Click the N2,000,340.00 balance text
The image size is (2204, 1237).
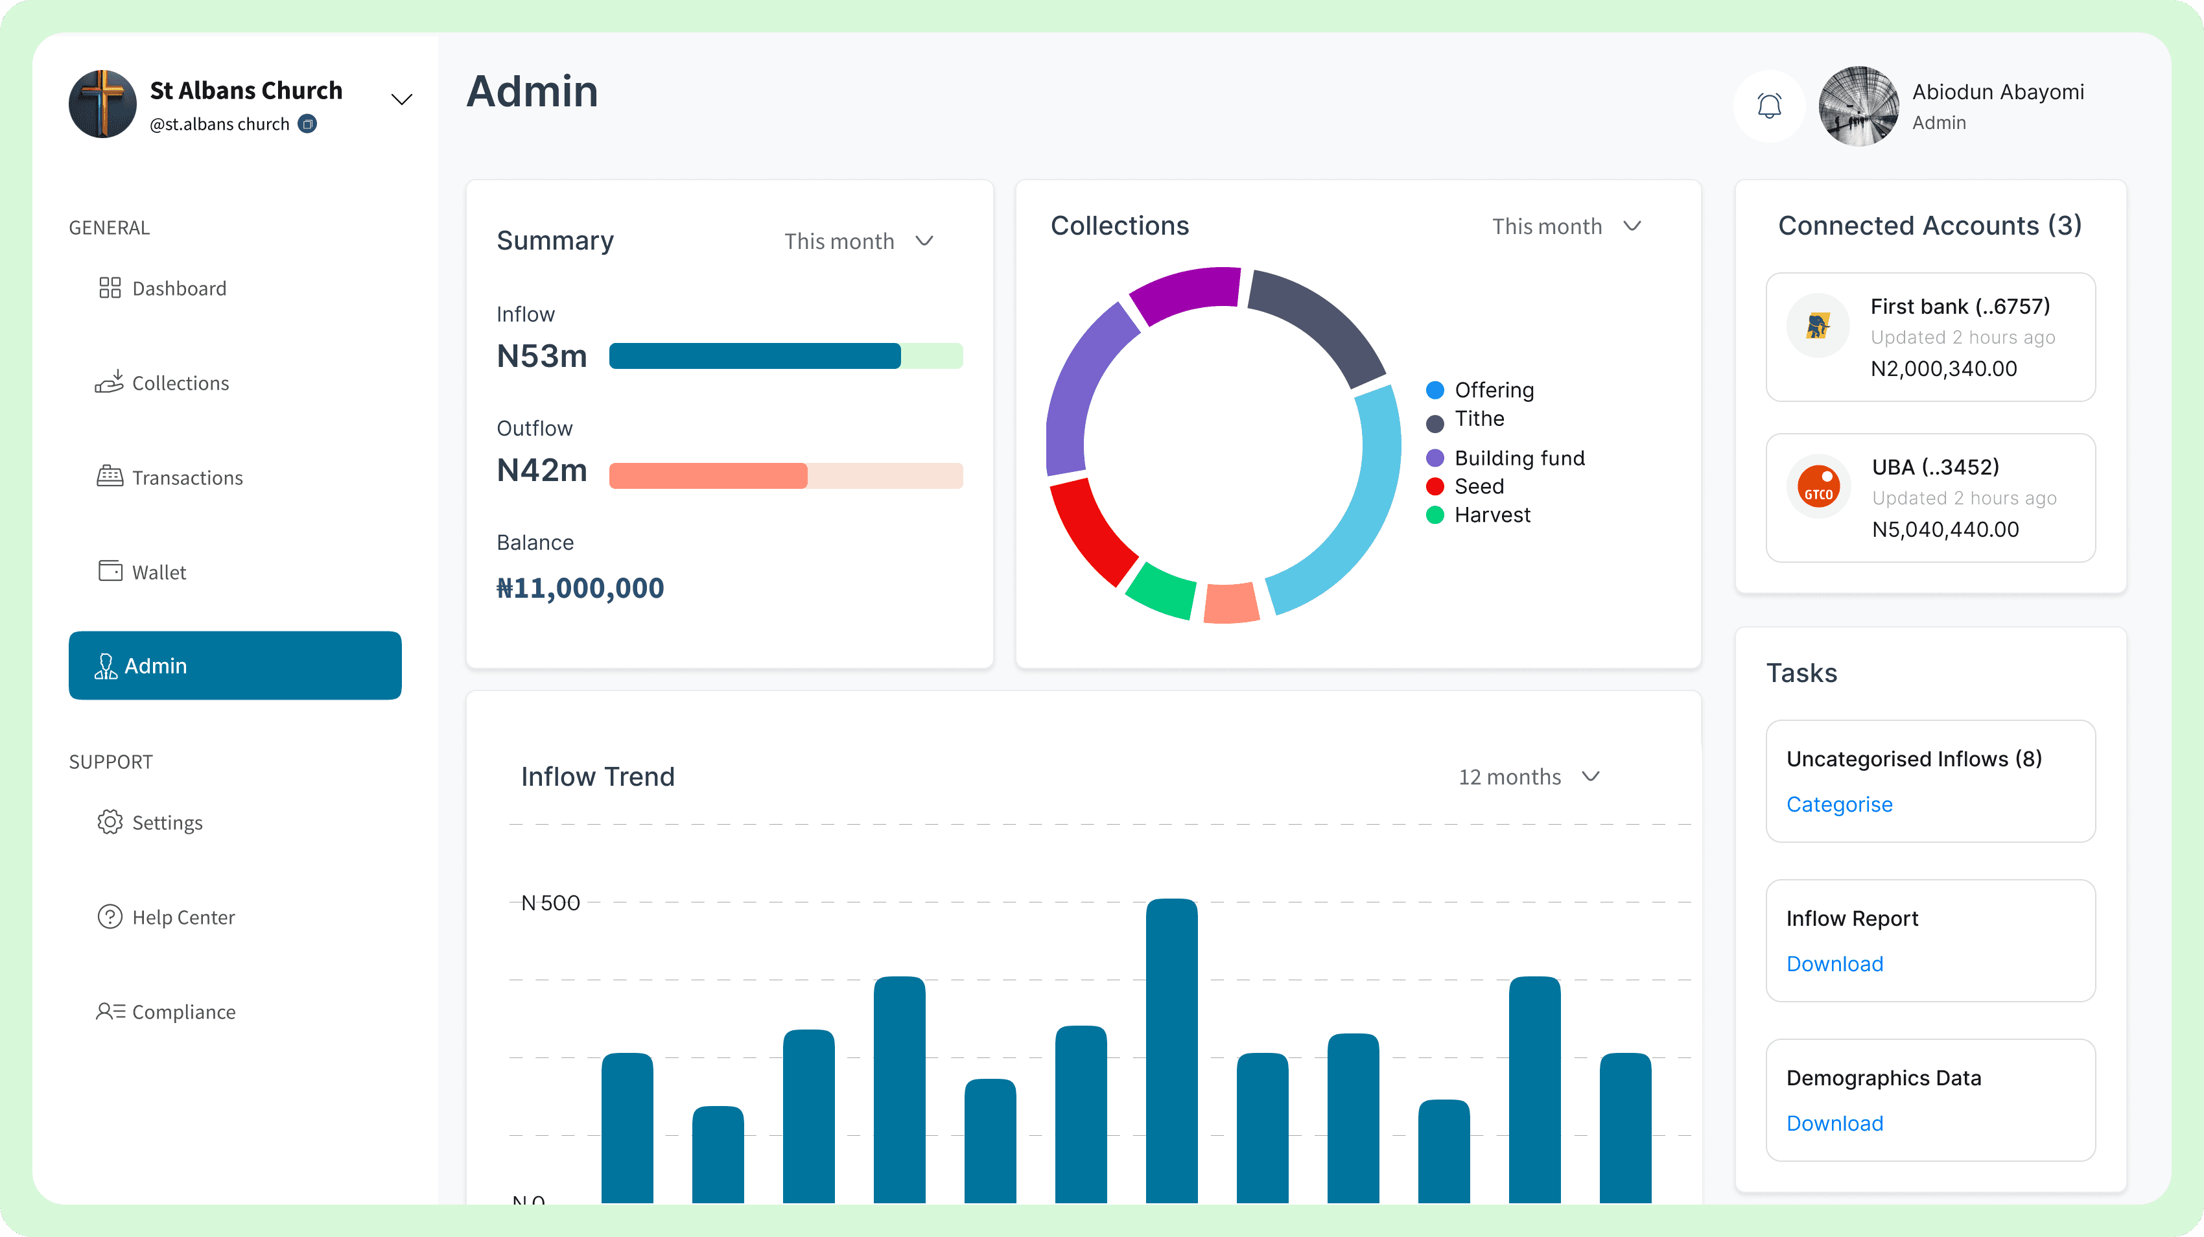pos(1943,369)
